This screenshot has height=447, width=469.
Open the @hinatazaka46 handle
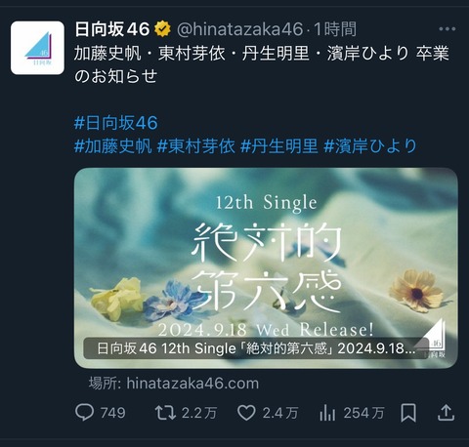[x=240, y=29]
